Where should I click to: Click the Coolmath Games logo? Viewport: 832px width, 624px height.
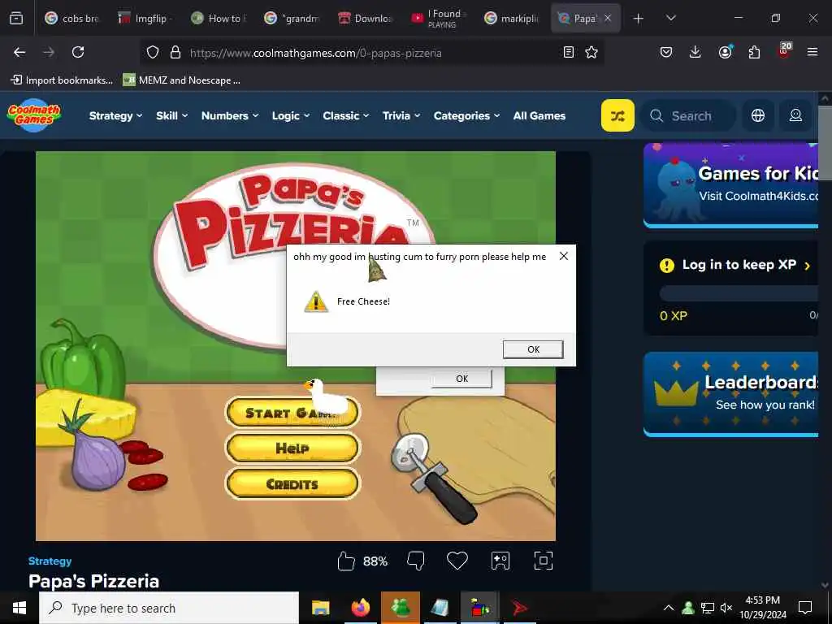click(34, 115)
